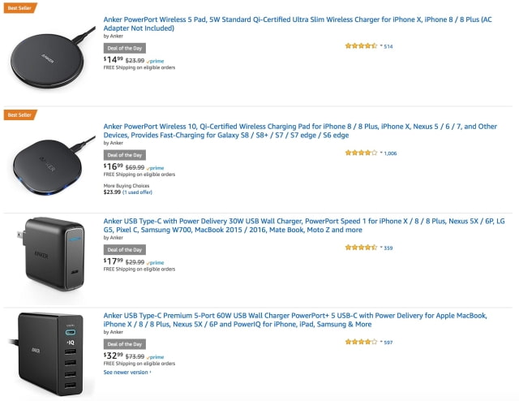Click the star rating beside 359 reviews
Image resolution: width=519 pixels, height=401 pixels.
click(x=361, y=248)
